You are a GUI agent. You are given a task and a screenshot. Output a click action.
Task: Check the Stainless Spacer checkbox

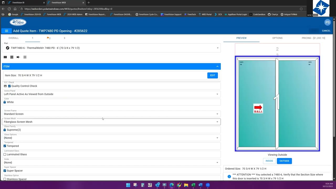pyautogui.click(x=5, y=179)
